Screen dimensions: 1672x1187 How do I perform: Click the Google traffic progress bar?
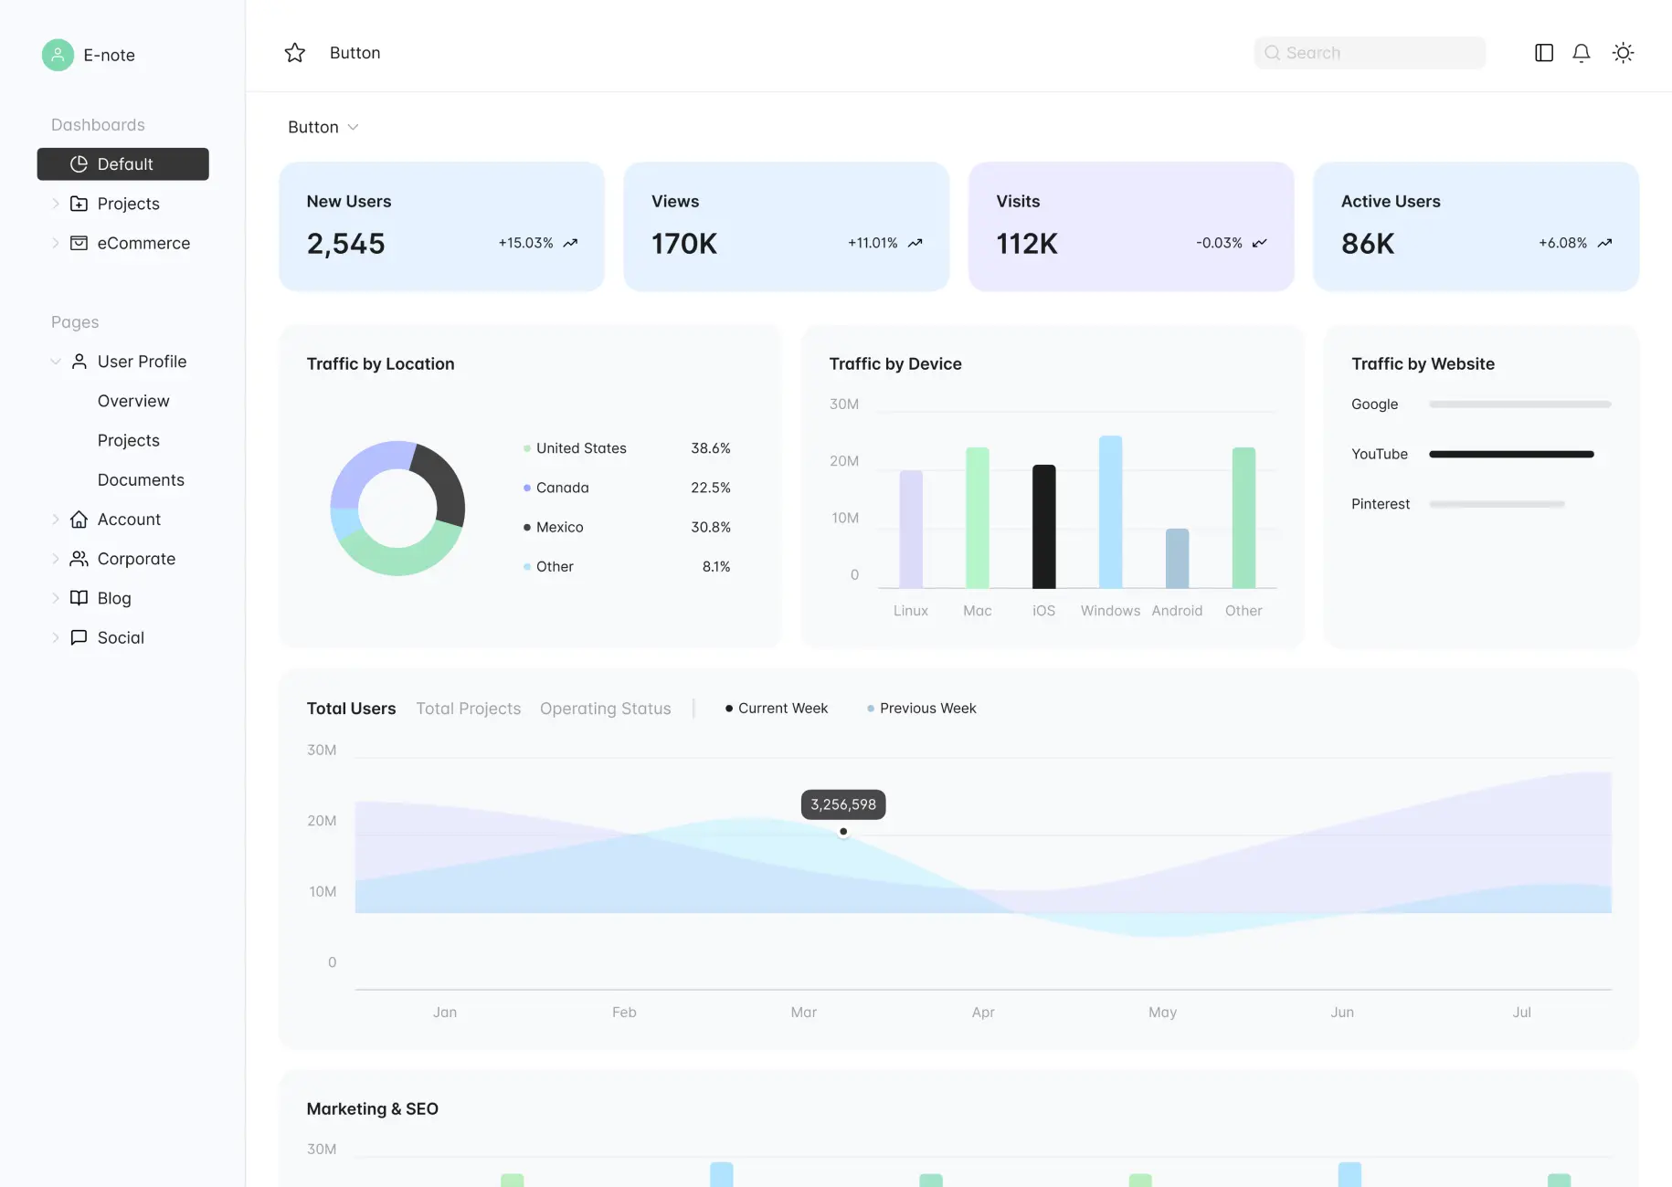tap(1519, 404)
